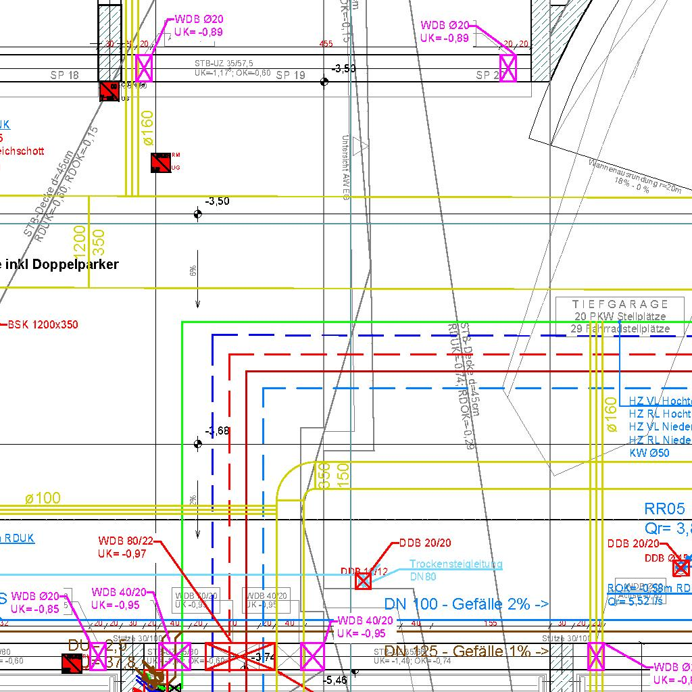Click the large red WDB 80/22 crossed rectangle

pyautogui.click(x=240, y=656)
